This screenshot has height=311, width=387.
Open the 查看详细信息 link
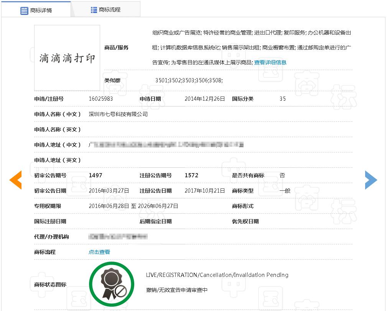pyautogui.click(x=270, y=62)
